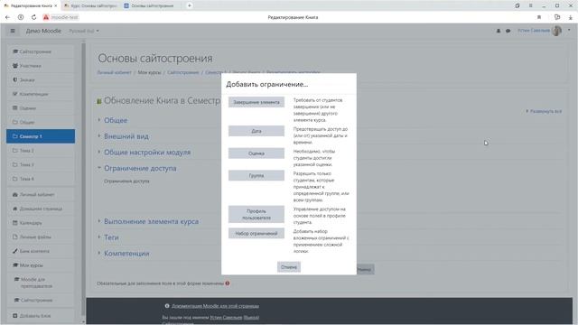Click the browser address bar
Viewport: 578px width, 325px height.
pos(293,17)
